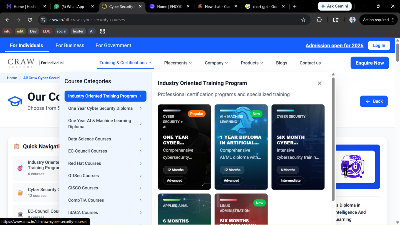
Task: Switch to the For Government tab
Action: pos(113,45)
